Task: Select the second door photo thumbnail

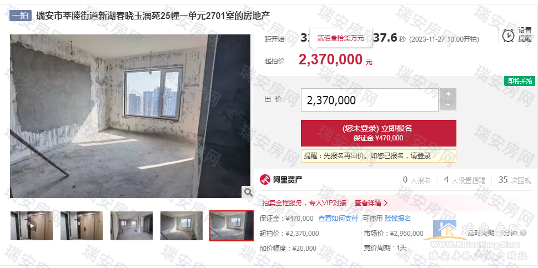Action: tap(81, 226)
